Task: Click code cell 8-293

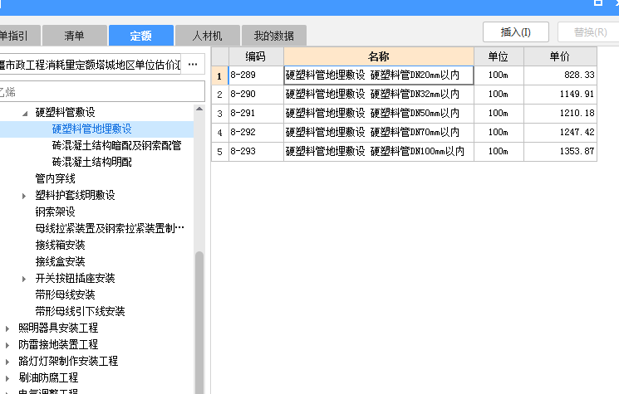Action: 256,151
